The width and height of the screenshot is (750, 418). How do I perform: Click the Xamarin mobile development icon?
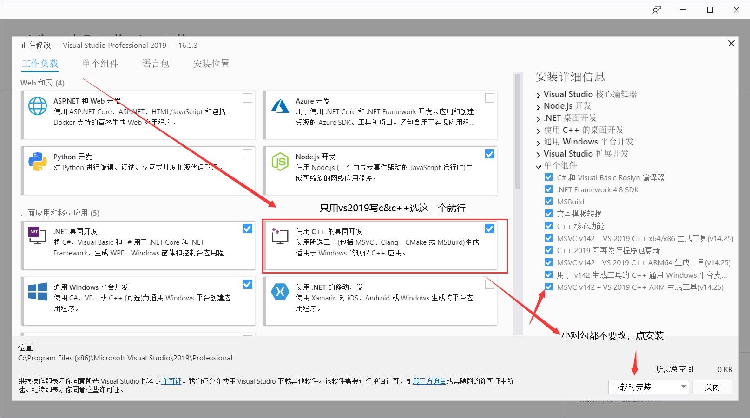(x=280, y=292)
